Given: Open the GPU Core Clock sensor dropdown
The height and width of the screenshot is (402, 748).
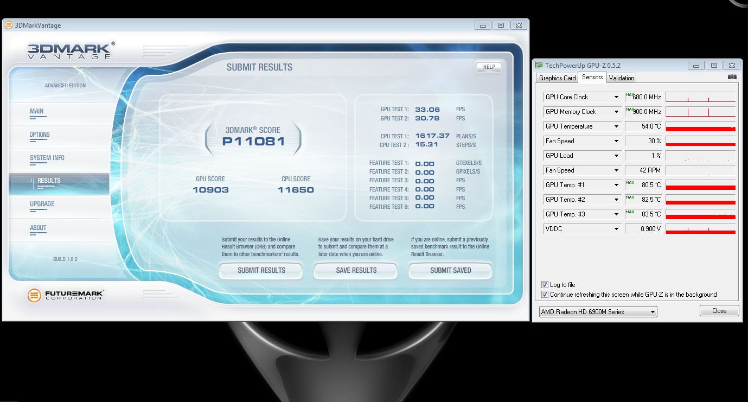Looking at the screenshot, I should 616,97.
